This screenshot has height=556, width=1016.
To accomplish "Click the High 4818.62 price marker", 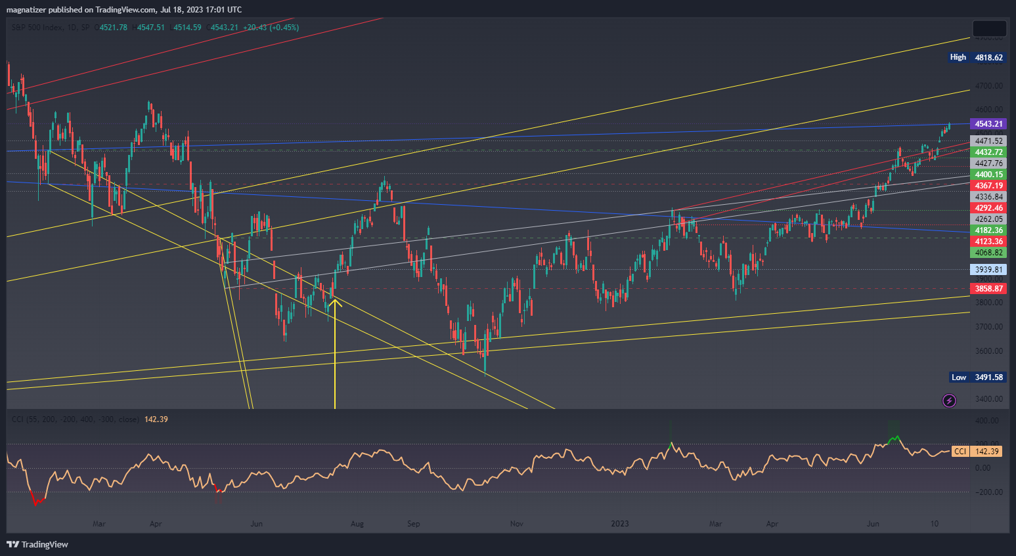I will pos(977,58).
